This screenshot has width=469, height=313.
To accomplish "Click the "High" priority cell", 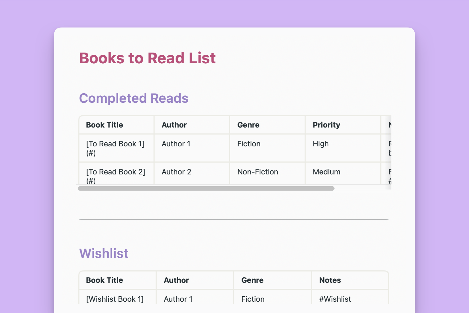I will 321,144.
